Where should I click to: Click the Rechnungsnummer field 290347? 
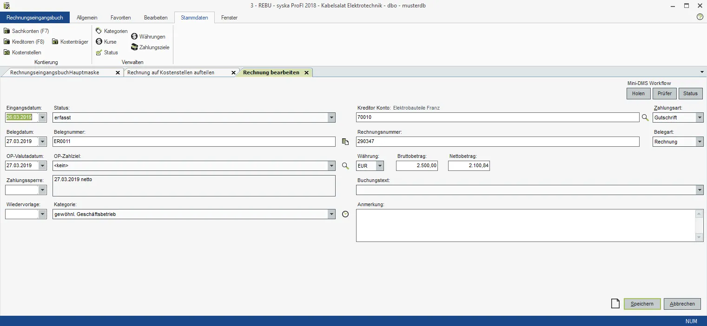coord(497,142)
